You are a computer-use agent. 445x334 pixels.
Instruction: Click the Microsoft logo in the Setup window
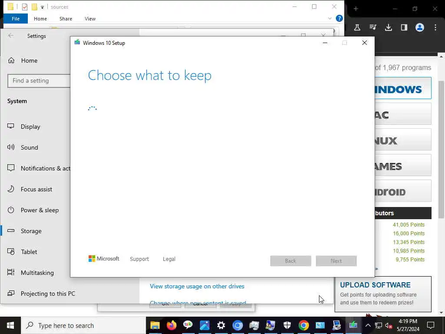(x=103, y=258)
